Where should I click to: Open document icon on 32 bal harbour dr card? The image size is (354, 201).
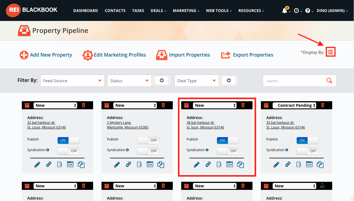pyautogui.click(x=59, y=164)
